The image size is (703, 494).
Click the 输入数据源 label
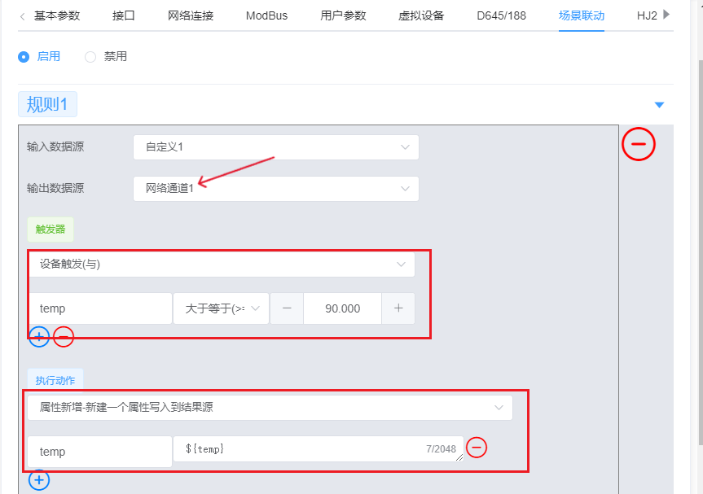(x=55, y=147)
